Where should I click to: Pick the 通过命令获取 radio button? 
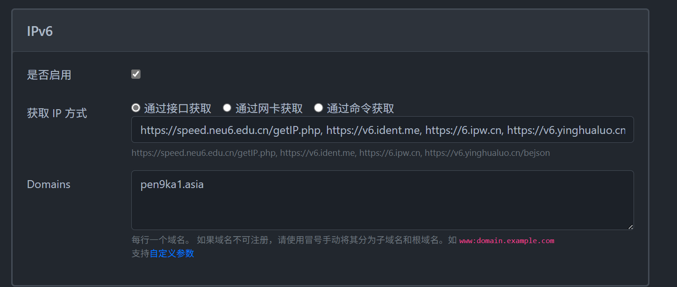click(319, 108)
